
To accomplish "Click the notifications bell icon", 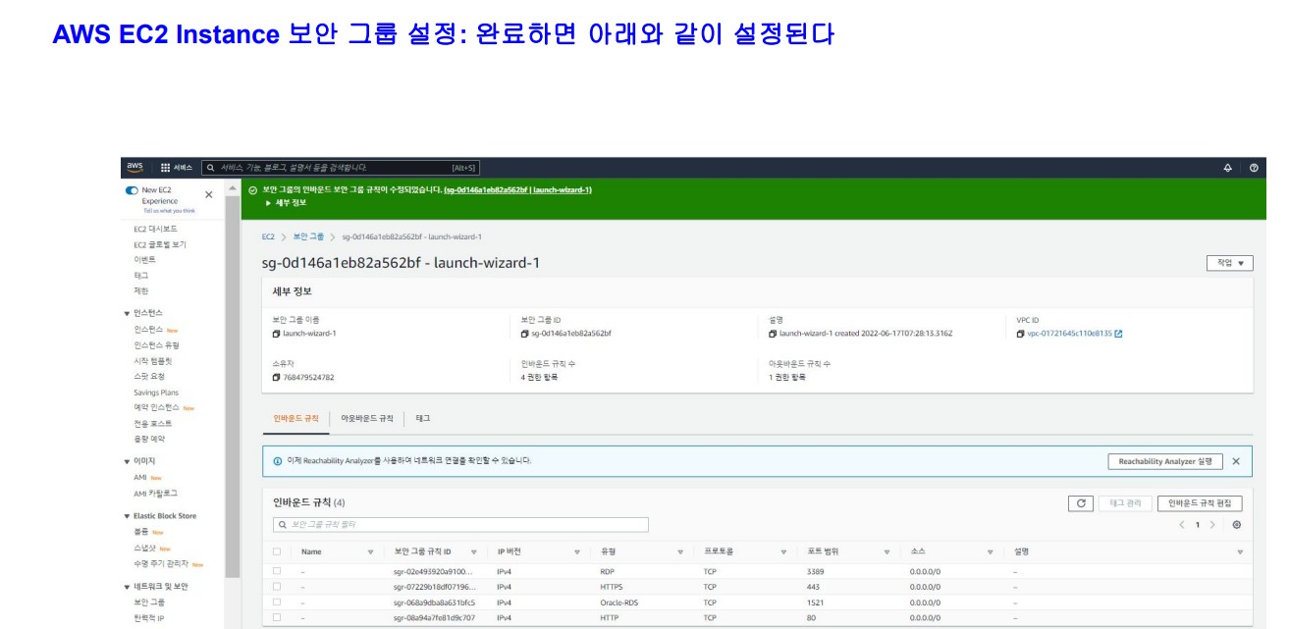I will 1227,168.
